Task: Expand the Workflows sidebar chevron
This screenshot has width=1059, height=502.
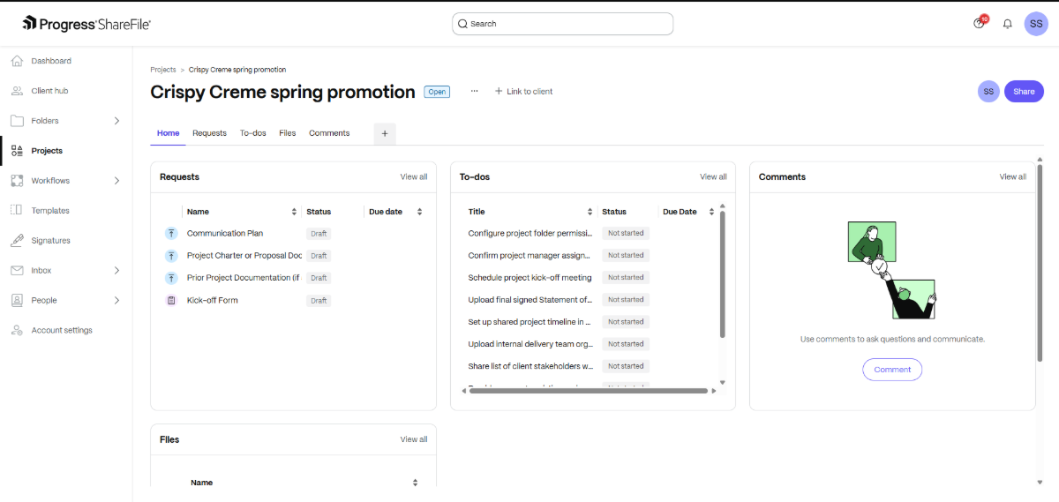Action: coord(116,181)
